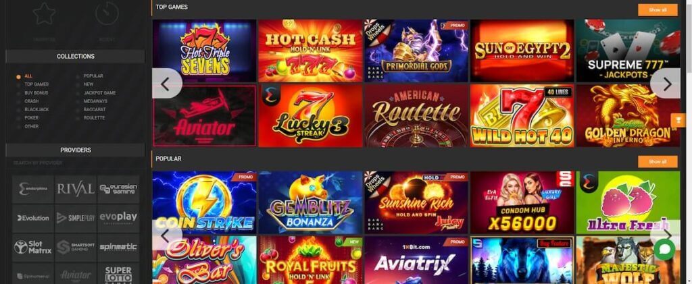The image size is (692, 284).
Task: Select the Slot Matrix provider logo
Action: pos(33,247)
